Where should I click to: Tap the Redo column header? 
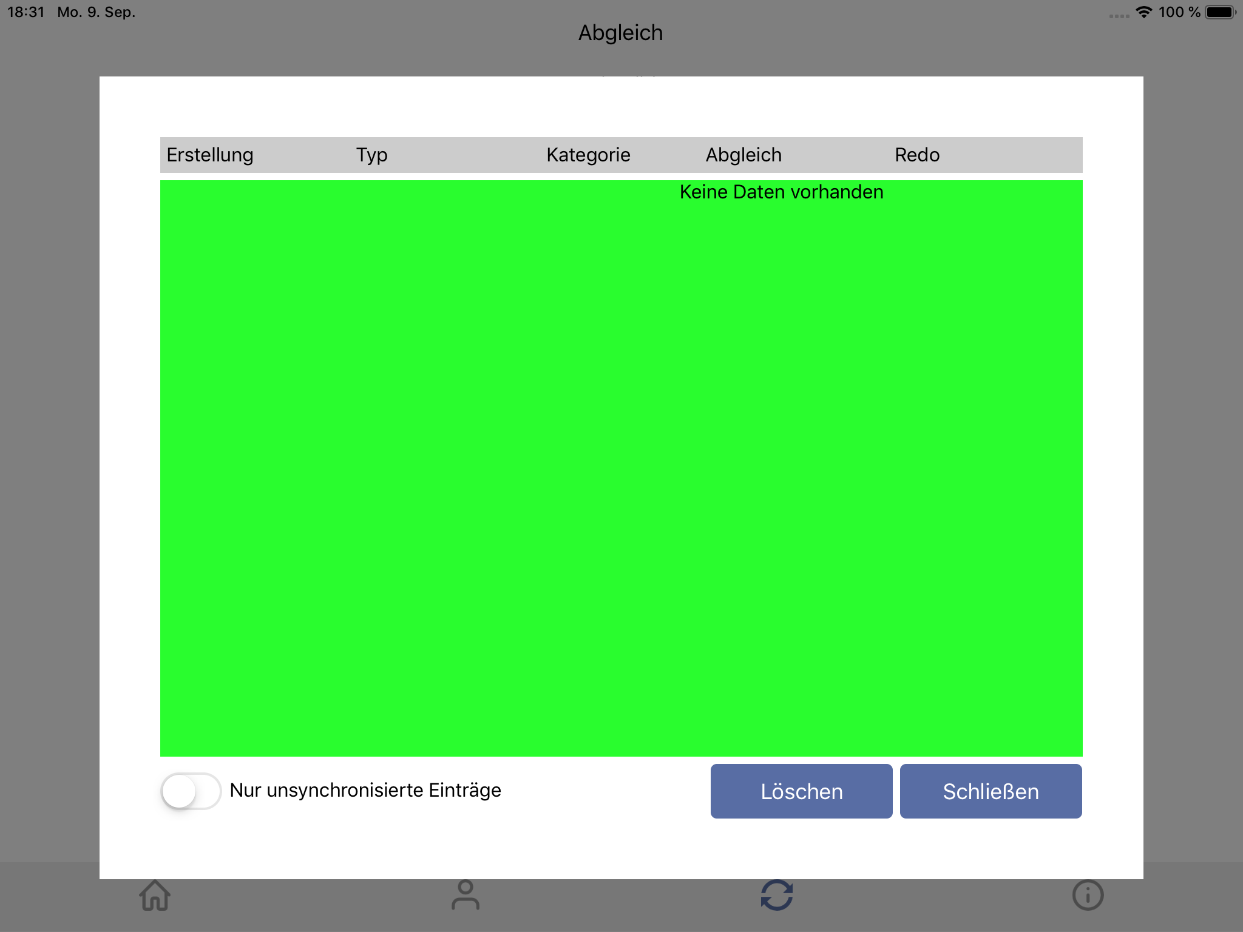click(x=917, y=155)
